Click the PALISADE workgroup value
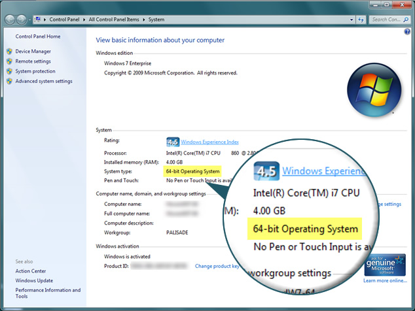This screenshot has height=311, width=415. tap(177, 233)
